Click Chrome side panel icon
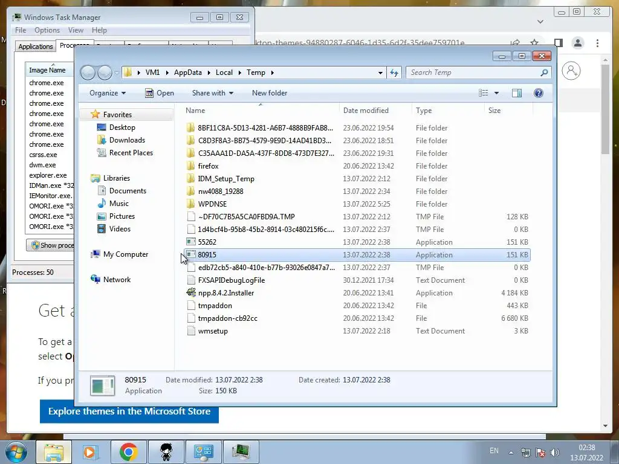Screen dimensions: 619x464 pos(558,43)
